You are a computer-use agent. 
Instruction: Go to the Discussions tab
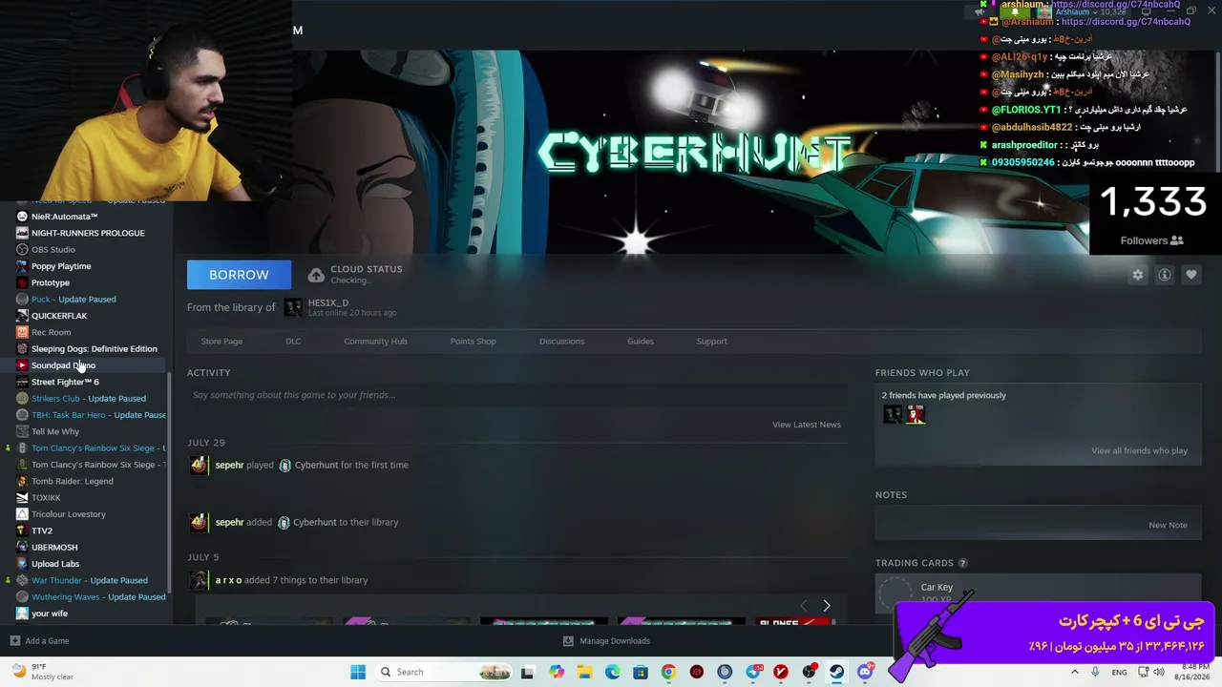click(x=561, y=341)
